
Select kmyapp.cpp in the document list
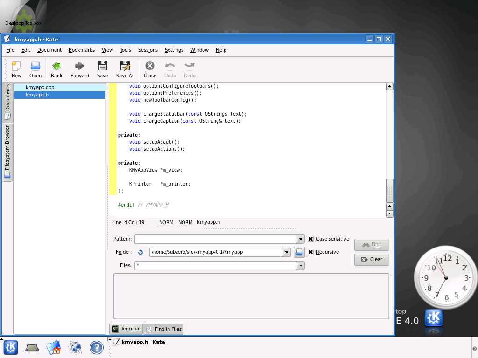[60, 87]
